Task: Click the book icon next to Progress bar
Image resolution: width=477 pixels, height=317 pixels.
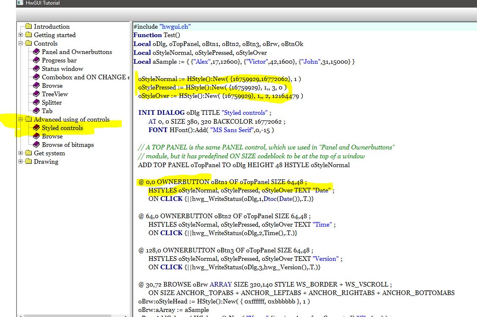Action: pyautogui.click(x=36, y=60)
